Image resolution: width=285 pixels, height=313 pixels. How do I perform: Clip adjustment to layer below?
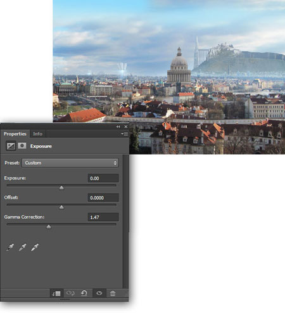coord(56,293)
